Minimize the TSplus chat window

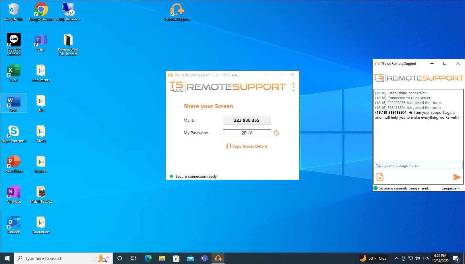[x=432, y=64]
